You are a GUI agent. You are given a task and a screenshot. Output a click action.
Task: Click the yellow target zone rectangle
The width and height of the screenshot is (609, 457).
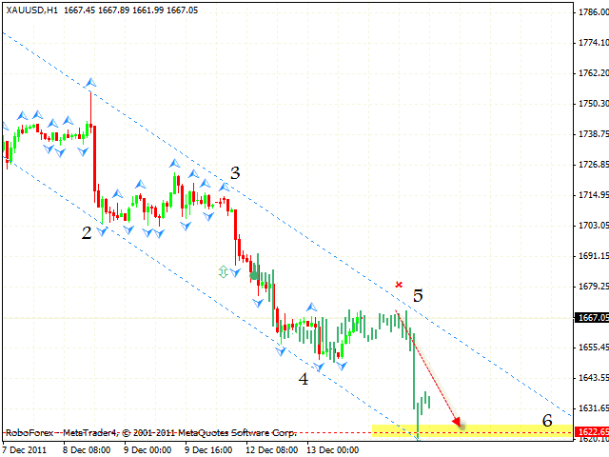point(472,431)
